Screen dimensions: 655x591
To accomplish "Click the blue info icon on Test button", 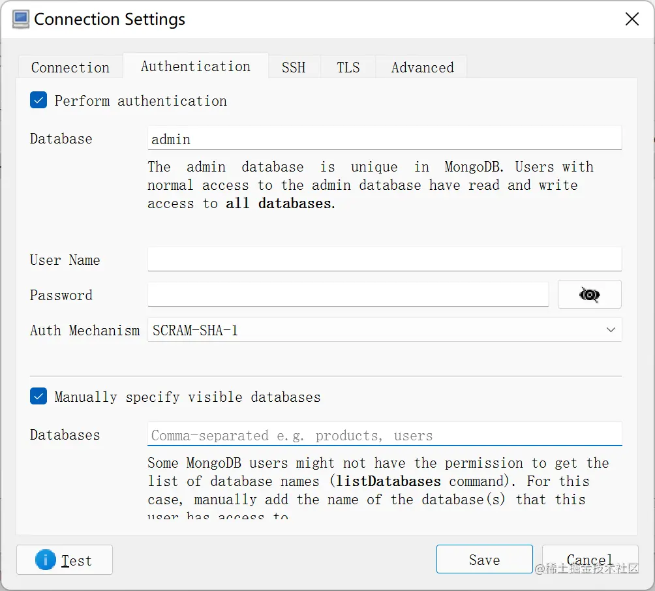I will coord(46,560).
